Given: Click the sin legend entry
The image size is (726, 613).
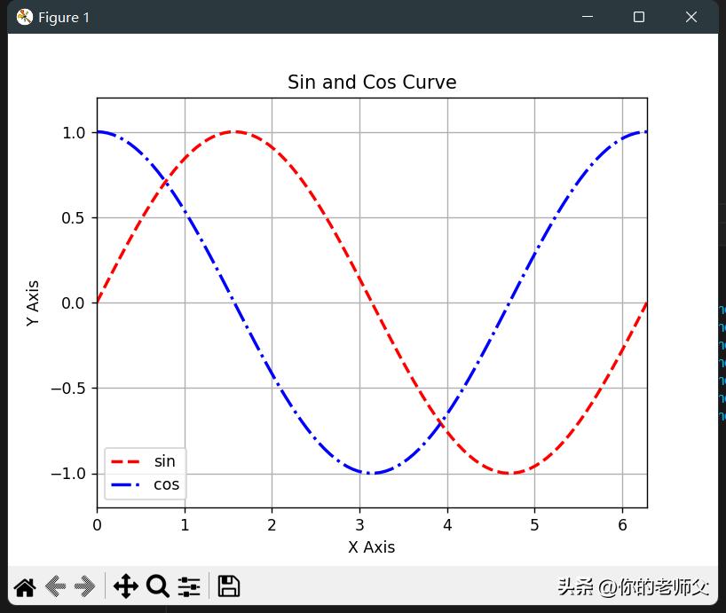Looking at the screenshot, I should click(x=164, y=460).
